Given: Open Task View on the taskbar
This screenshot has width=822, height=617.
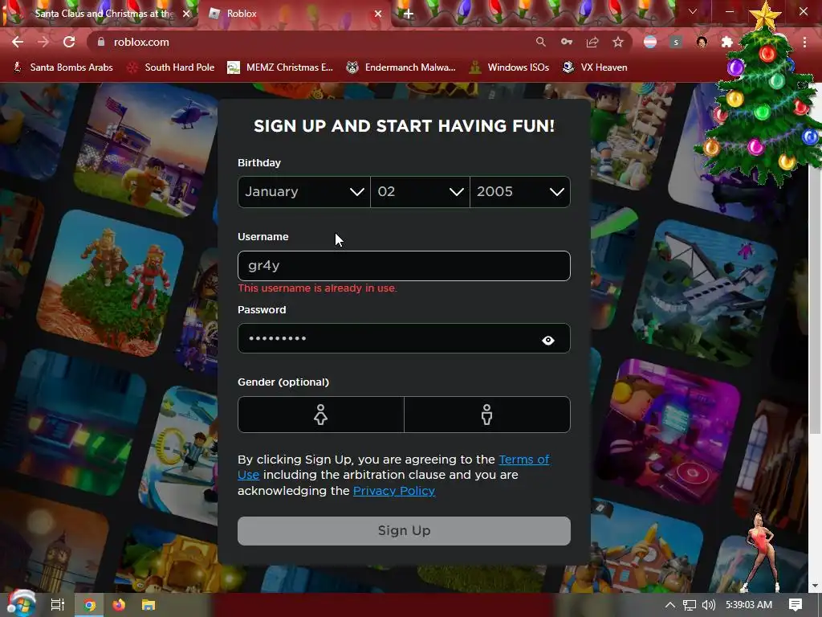Looking at the screenshot, I should pos(58,605).
